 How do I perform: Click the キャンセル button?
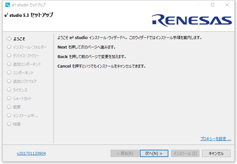(x=216, y=154)
